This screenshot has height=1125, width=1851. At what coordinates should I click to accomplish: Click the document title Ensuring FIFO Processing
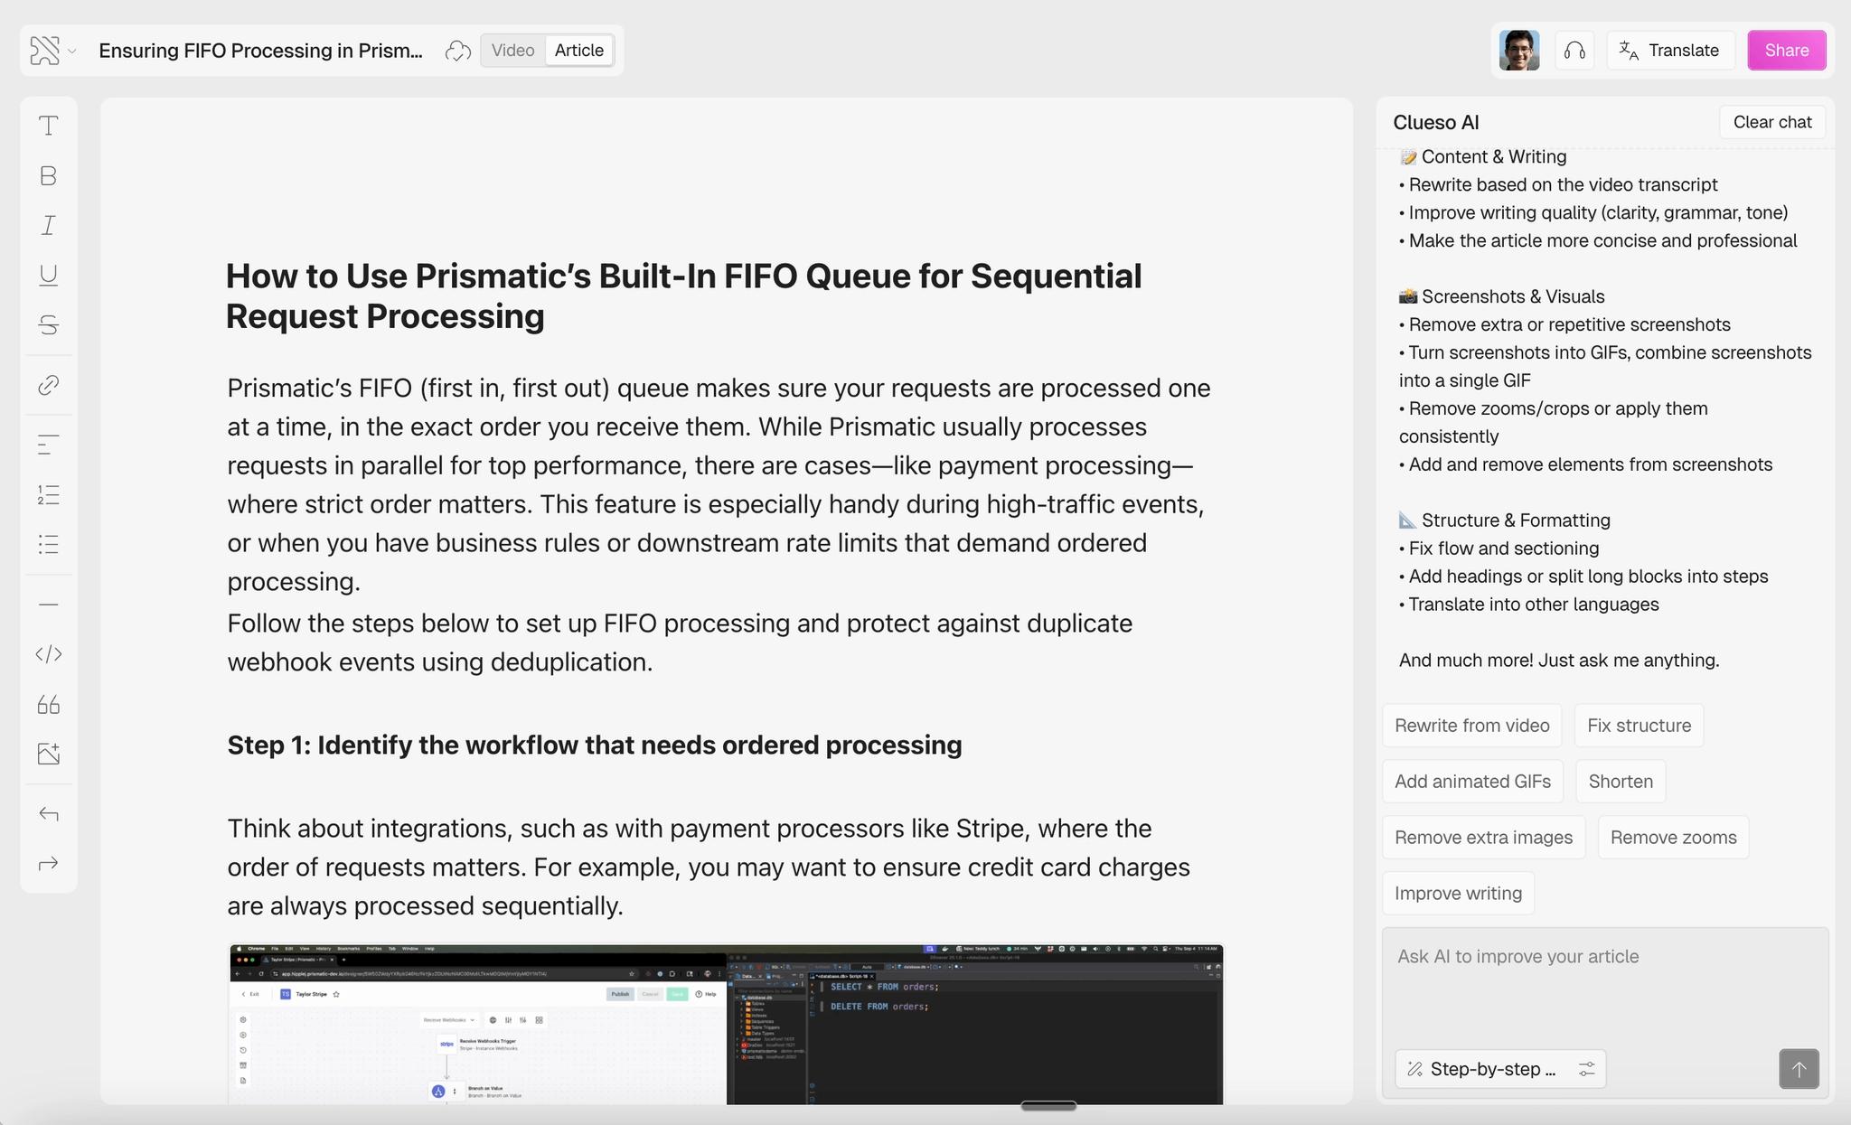[260, 51]
